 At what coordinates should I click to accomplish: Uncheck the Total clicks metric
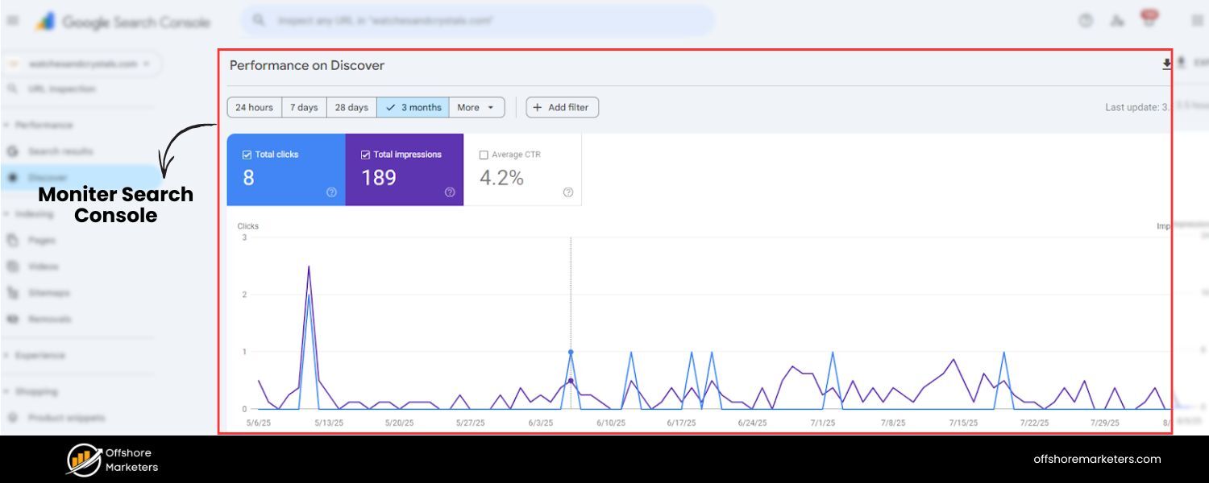click(x=247, y=154)
